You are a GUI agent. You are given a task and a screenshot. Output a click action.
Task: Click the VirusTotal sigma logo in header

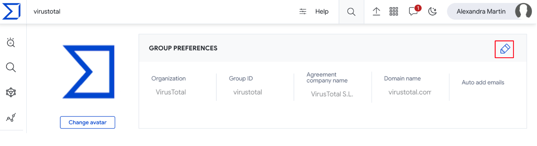(11, 12)
